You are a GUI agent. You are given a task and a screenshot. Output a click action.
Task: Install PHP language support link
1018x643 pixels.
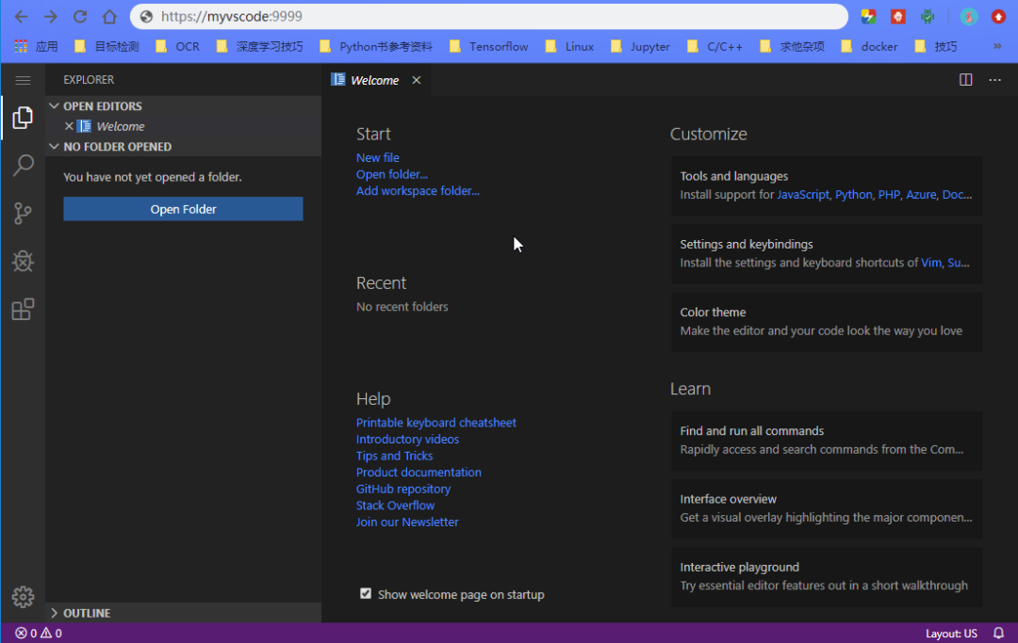(x=889, y=195)
